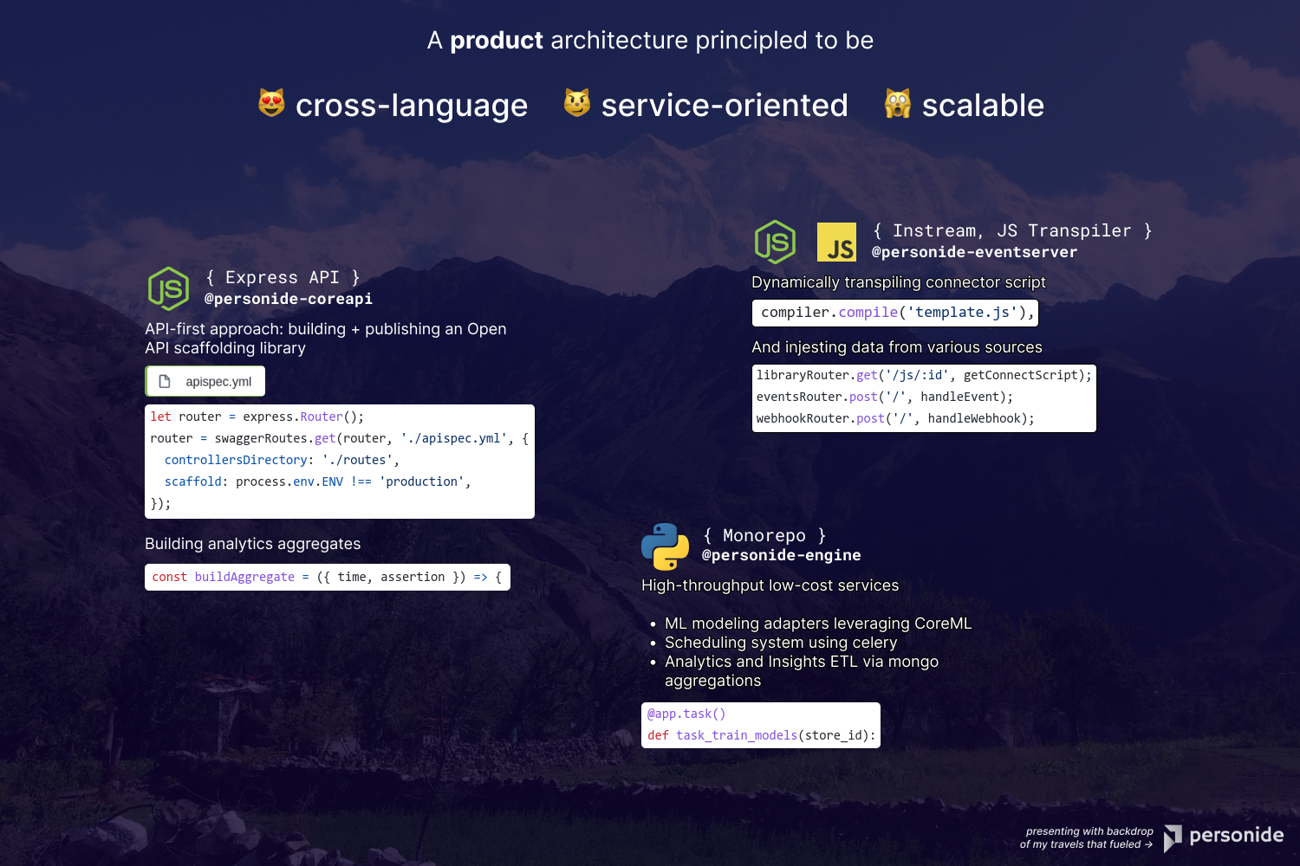Click the screaming cat emoji beside scalable
Viewport: 1300px width, 866px height.
pyautogui.click(x=898, y=103)
